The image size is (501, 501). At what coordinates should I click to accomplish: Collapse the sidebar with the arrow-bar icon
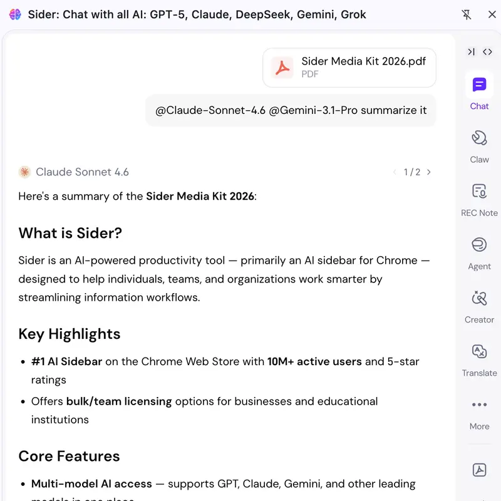pos(471,51)
